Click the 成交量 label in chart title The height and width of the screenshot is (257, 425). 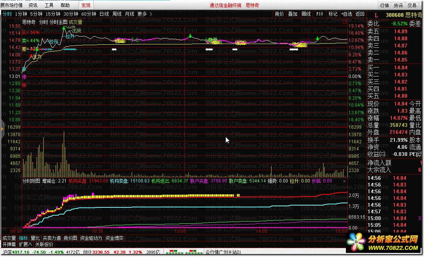[75, 22]
